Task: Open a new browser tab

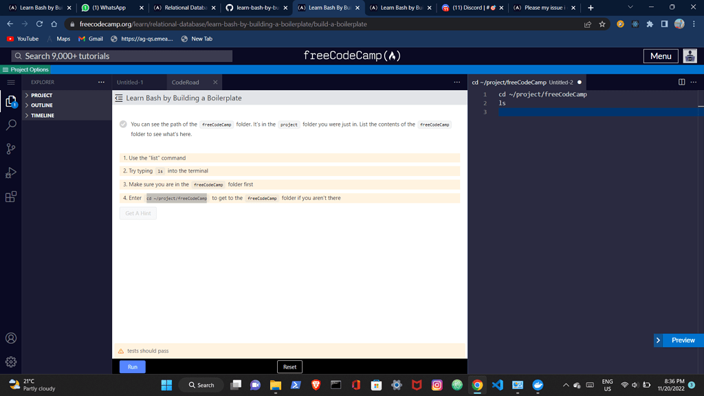Action: click(591, 8)
